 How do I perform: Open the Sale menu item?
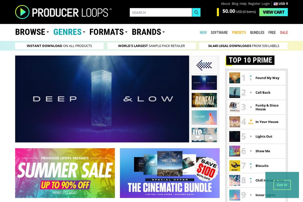(x=284, y=32)
